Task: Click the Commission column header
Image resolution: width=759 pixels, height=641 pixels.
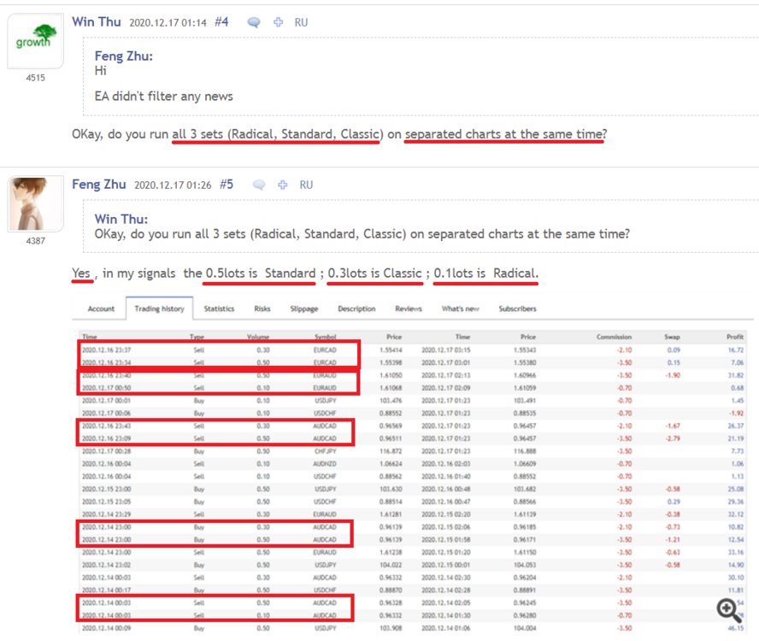Action: point(614,337)
